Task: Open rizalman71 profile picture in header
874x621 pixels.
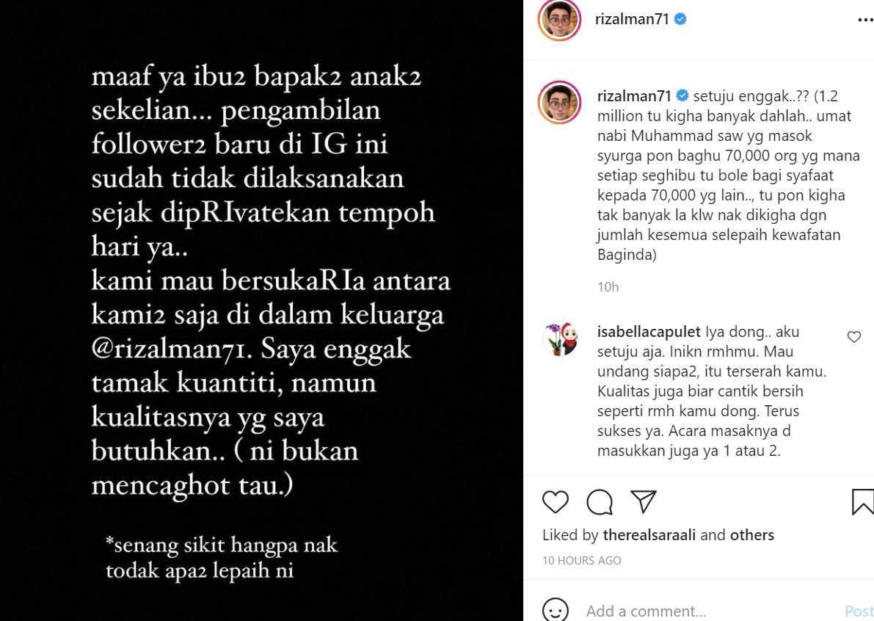Action: tap(560, 20)
